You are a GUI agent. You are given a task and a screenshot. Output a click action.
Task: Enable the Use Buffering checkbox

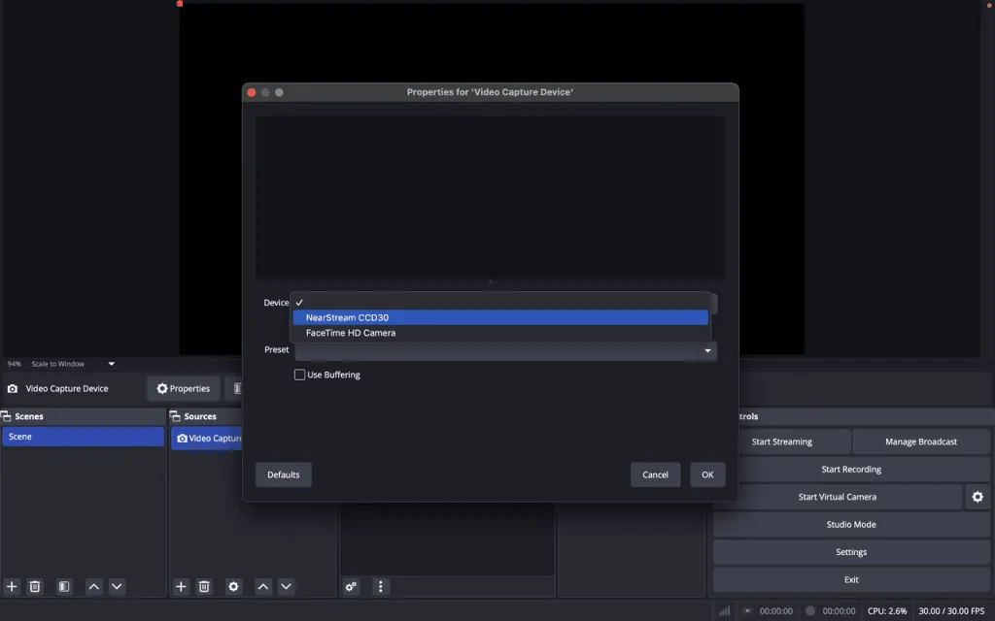(x=299, y=375)
